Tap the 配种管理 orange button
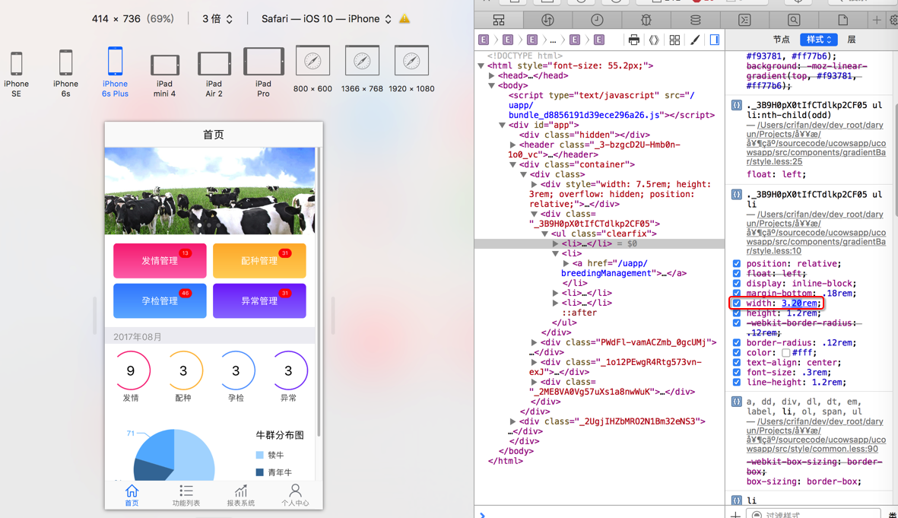This screenshot has height=518, width=898. [259, 261]
